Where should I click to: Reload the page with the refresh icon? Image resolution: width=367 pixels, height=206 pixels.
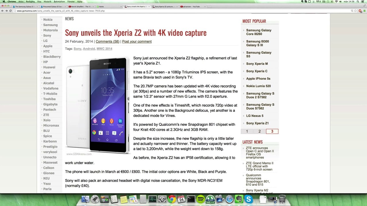(10, 11)
